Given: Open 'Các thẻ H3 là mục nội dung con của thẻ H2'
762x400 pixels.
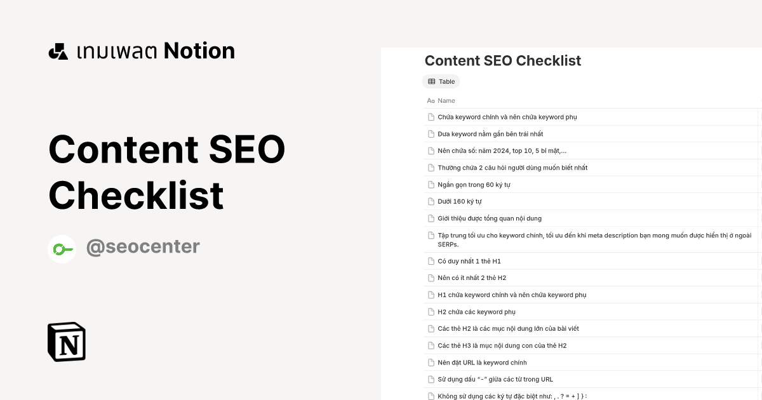Looking at the screenshot, I should (502, 345).
